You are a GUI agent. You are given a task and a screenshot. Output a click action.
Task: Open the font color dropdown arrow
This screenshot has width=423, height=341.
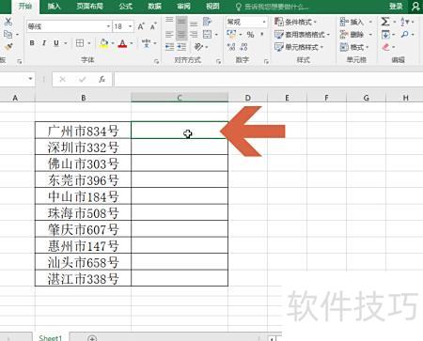[132, 43]
